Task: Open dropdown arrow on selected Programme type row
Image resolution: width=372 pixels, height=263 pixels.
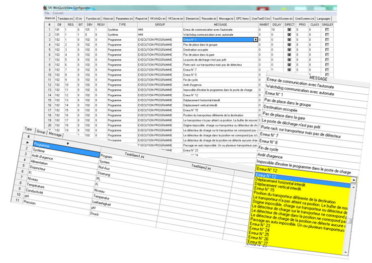Action: (x=68, y=143)
